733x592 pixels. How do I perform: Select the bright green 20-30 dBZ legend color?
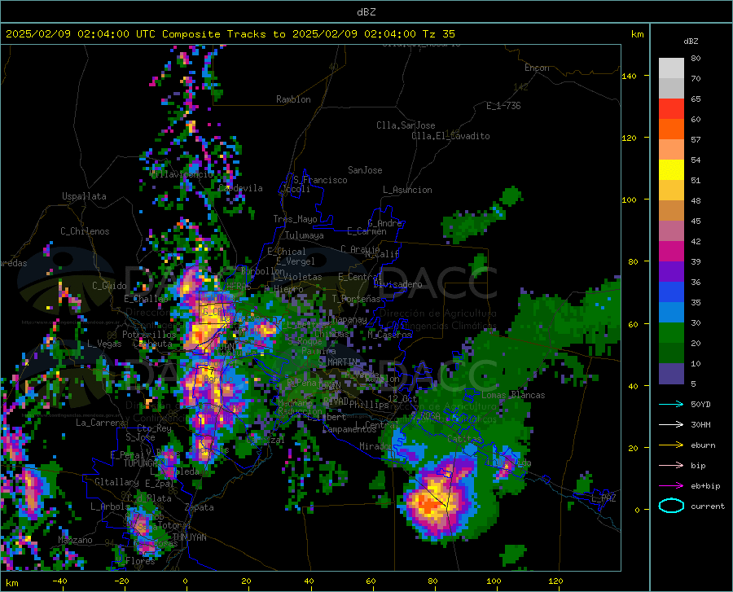click(x=671, y=333)
